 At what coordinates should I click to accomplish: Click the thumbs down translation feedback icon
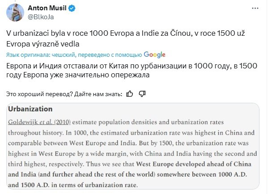point(142,94)
